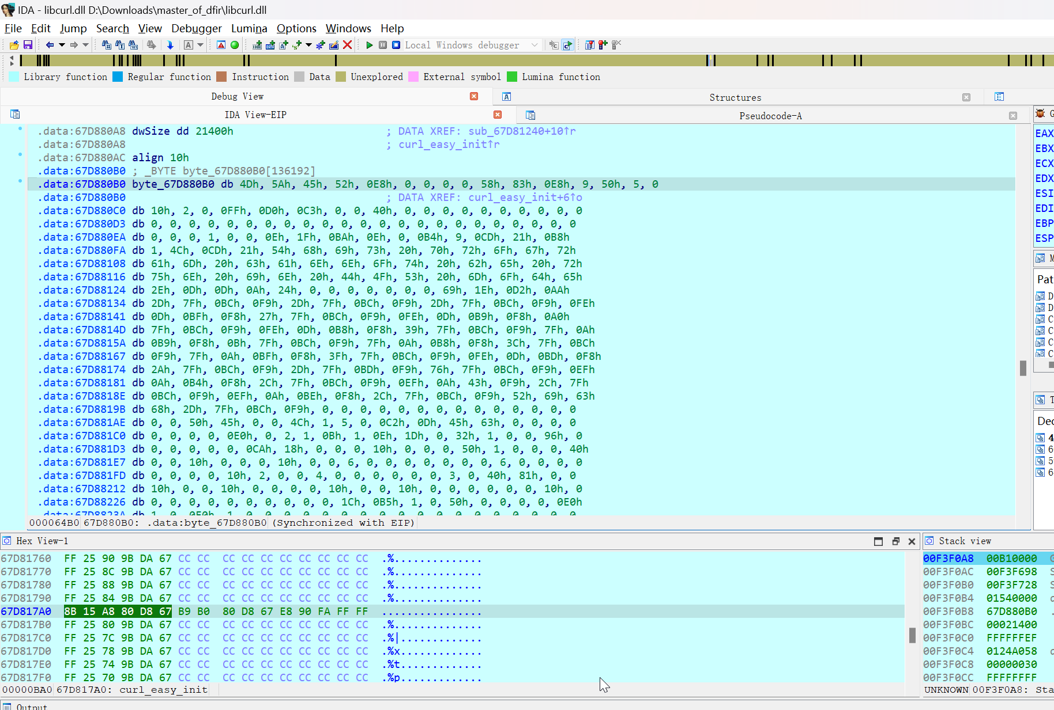This screenshot has width=1054, height=710.
Task: Click the Regular function blue swatch
Action: [x=118, y=77]
